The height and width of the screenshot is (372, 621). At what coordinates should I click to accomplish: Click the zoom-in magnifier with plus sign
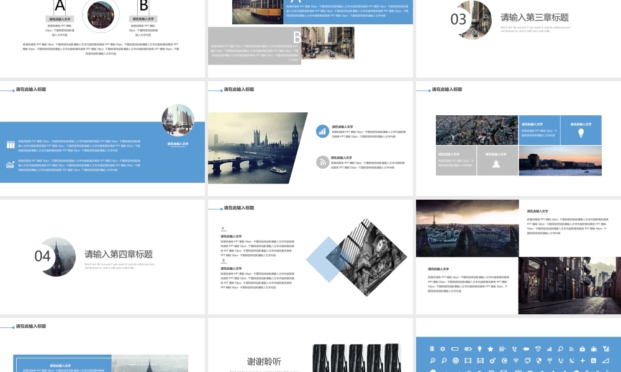pos(432,361)
